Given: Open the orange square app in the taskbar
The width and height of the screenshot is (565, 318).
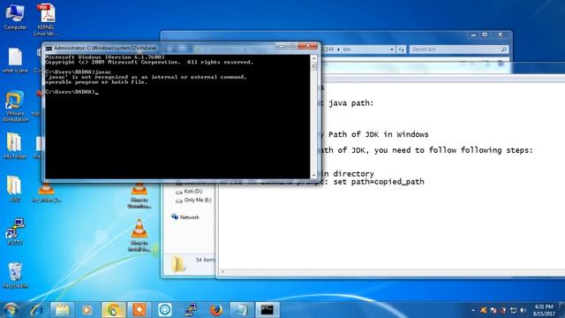Looking at the screenshot, I should coord(139,310).
